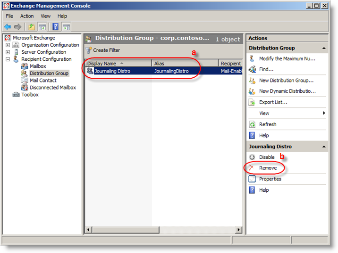The width and height of the screenshot is (338, 253).
Task: Click Find... in the Actions pane
Action: click(x=266, y=69)
